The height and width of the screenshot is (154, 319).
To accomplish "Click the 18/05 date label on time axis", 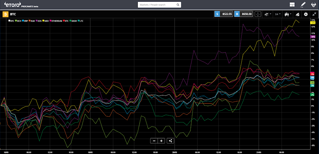I will point(6,152).
